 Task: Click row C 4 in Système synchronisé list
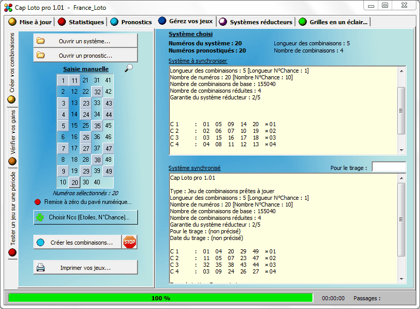click(x=223, y=271)
